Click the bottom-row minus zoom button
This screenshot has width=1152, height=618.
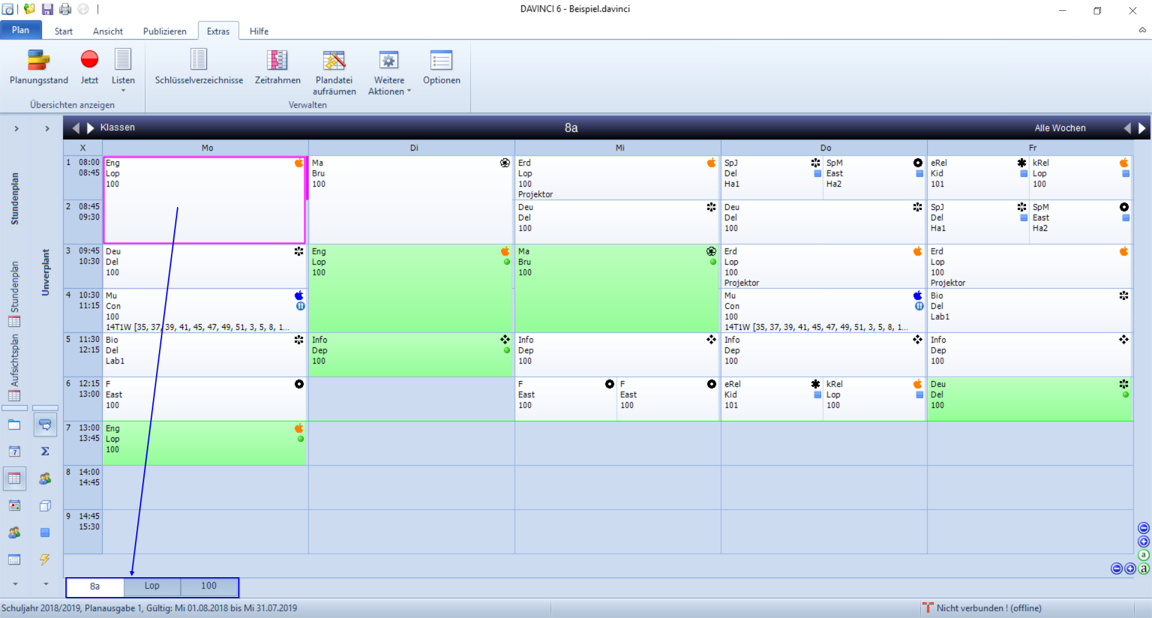click(x=1117, y=568)
